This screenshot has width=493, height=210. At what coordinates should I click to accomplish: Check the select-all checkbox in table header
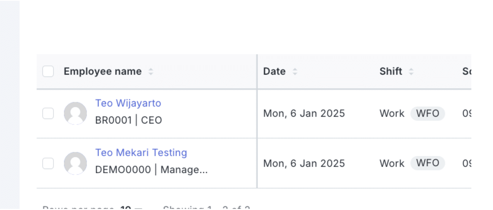click(x=48, y=71)
